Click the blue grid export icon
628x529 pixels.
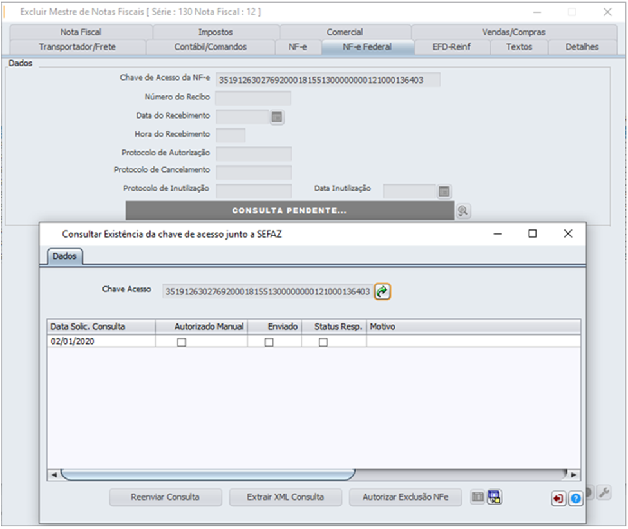tap(495, 497)
